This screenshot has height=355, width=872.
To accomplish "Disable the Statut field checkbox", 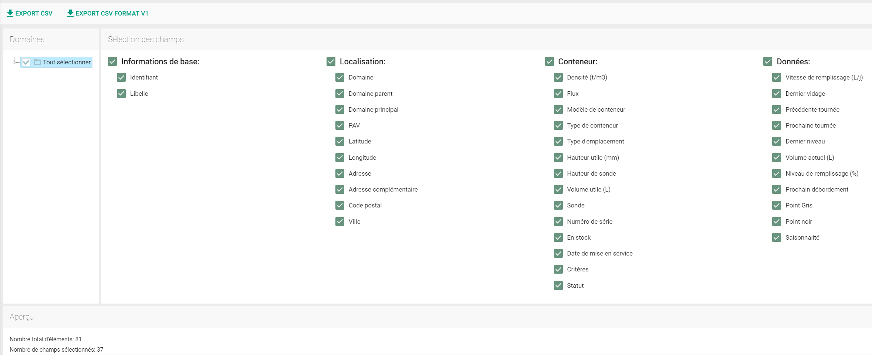I will [558, 285].
